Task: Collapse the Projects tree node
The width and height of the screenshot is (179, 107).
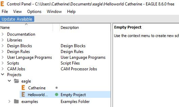Action: point(3,74)
